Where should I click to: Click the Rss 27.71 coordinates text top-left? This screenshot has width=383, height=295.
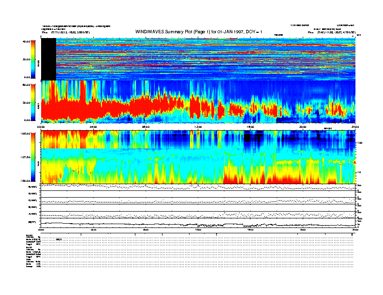(x=66, y=32)
